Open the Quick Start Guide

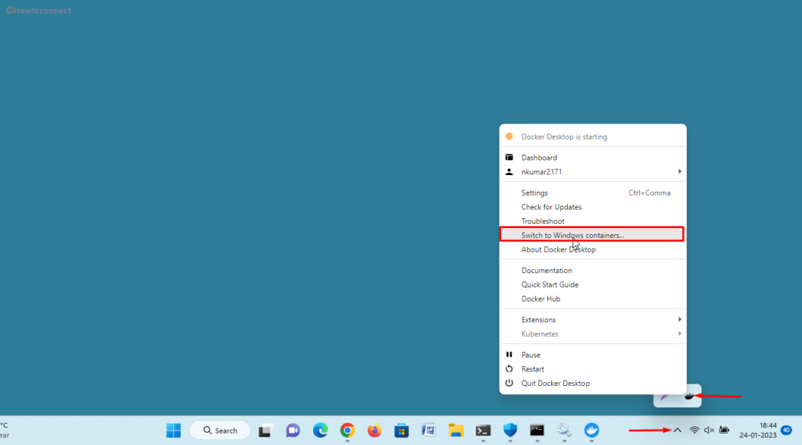pos(592,285)
